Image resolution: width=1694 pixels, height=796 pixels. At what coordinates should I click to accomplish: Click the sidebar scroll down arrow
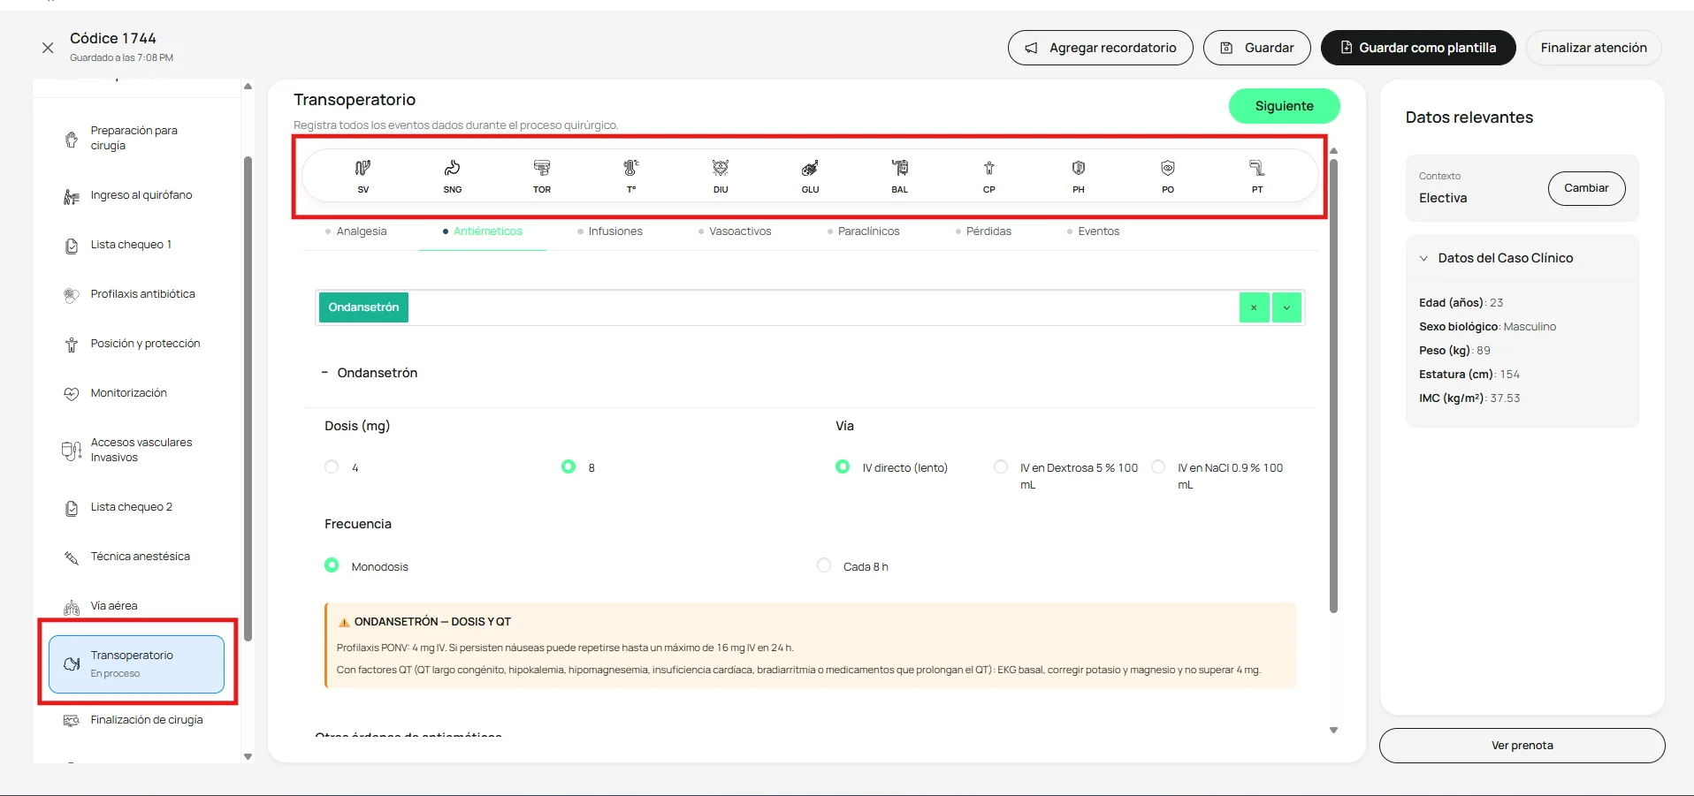click(248, 756)
